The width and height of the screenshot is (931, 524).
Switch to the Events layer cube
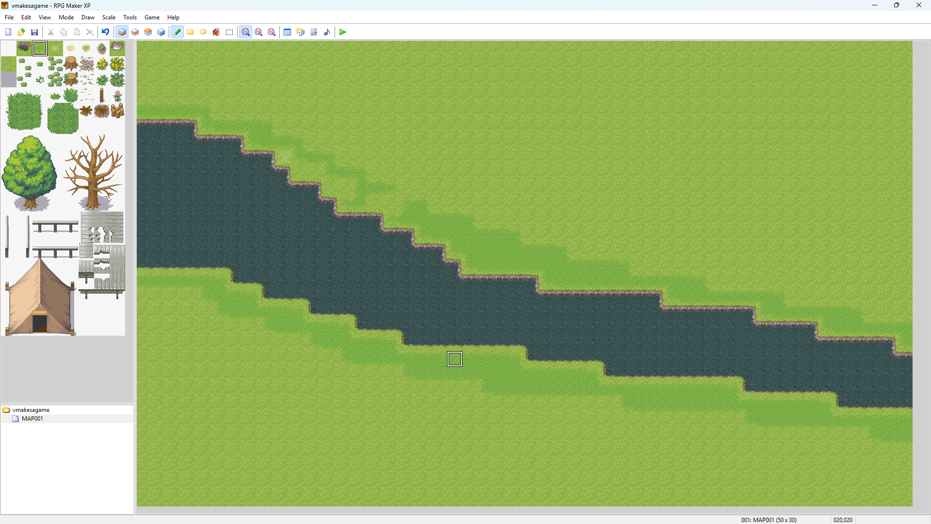click(161, 32)
